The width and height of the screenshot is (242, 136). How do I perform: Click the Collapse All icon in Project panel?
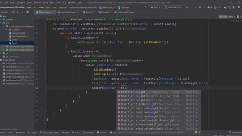pyautogui.click(x=22, y=12)
